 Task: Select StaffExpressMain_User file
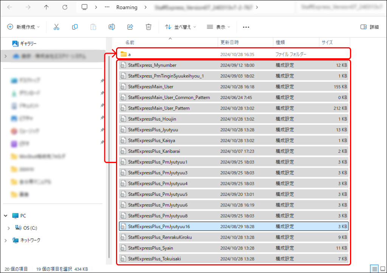(234, 87)
